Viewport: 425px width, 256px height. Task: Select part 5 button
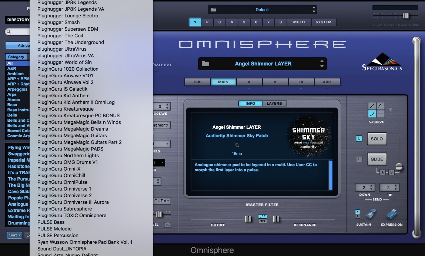[244, 22]
